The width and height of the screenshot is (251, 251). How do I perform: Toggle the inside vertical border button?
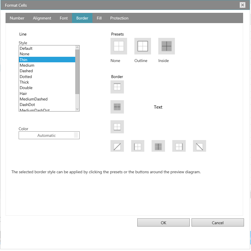tap(158, 146)
